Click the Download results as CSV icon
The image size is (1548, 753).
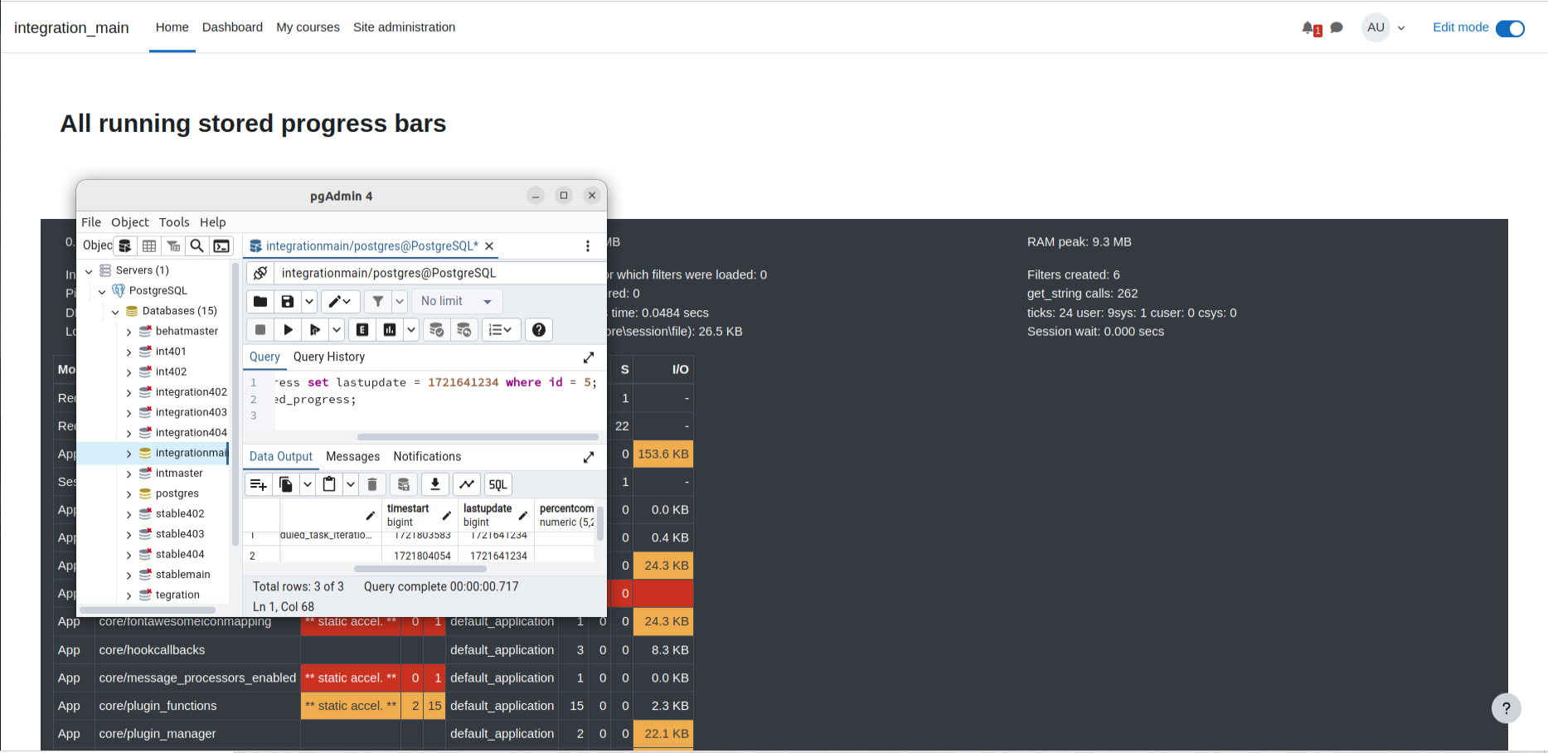[435, 484]
